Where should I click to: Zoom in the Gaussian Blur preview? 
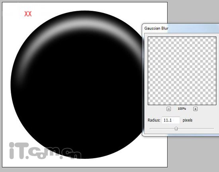point(195,109)
